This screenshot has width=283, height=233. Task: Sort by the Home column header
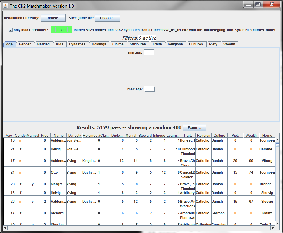tap(267, 135)
